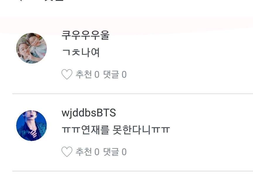Open 댓글 0 replies under wjddbsBTS's comment
The image size is (253, 190).
pyautogui.click(x=115, y=152)
